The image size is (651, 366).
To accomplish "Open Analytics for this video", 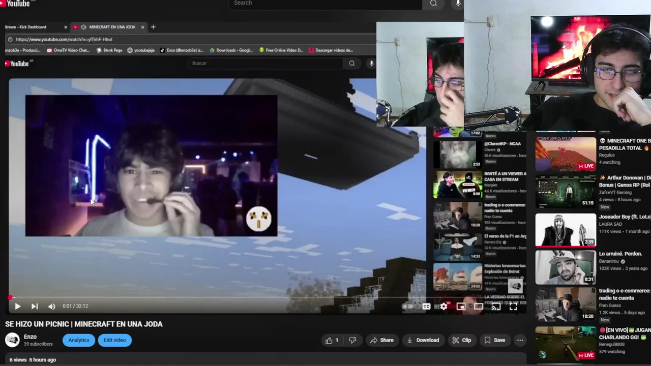I will (x=79, y=340).
